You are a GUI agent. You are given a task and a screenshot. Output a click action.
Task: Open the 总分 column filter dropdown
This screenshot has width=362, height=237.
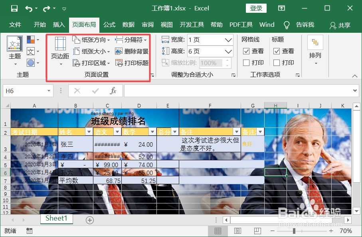tap(175, 132)
